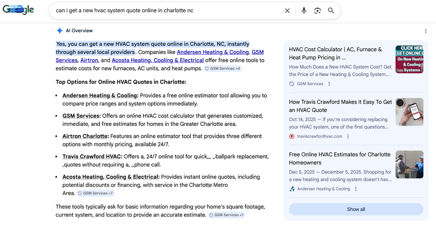Image resolution: width=436 pixels, height=231 pixels.
Task: Click Acosta Heating, Cooling & Electrical bullet heading
Action: (111, 177)
